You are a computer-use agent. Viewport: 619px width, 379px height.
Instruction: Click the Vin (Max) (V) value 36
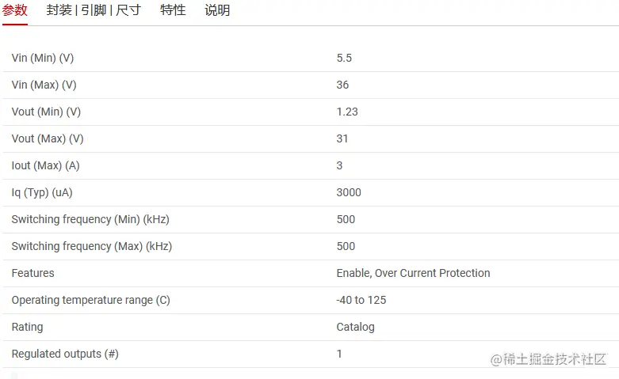pos(342,85)
